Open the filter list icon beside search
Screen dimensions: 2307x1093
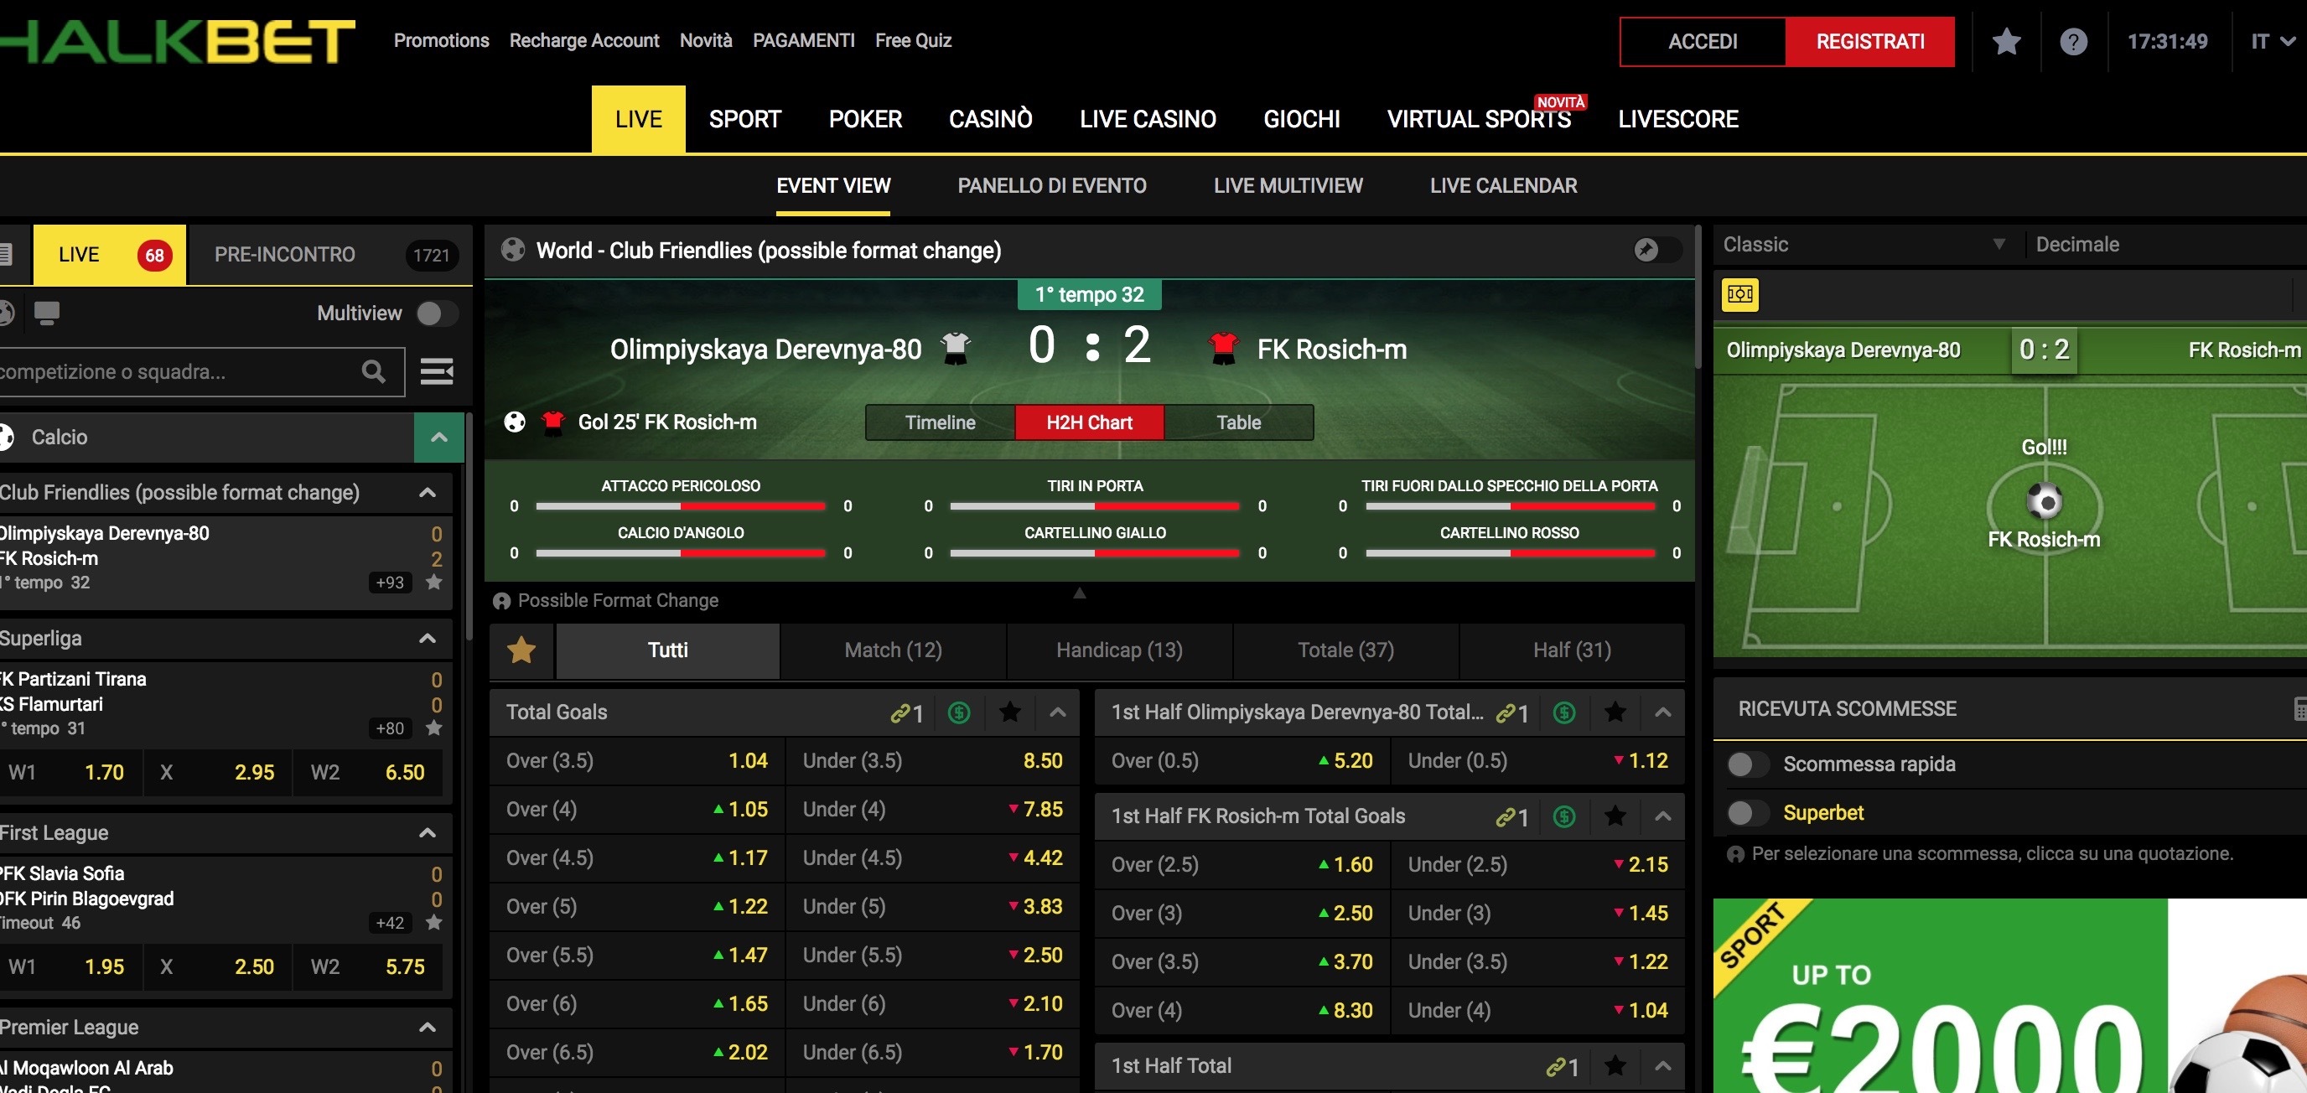click(x=437, y=370)
